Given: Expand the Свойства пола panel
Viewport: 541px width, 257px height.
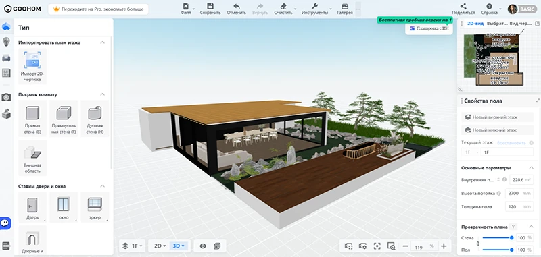Looking at the screenshot, I should pos(537,101).
